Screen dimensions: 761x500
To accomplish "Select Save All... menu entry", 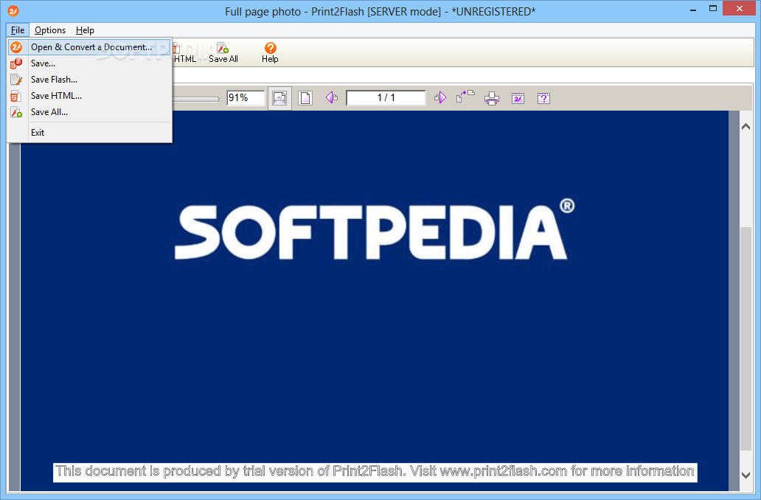I will click(x=90, y=112).
